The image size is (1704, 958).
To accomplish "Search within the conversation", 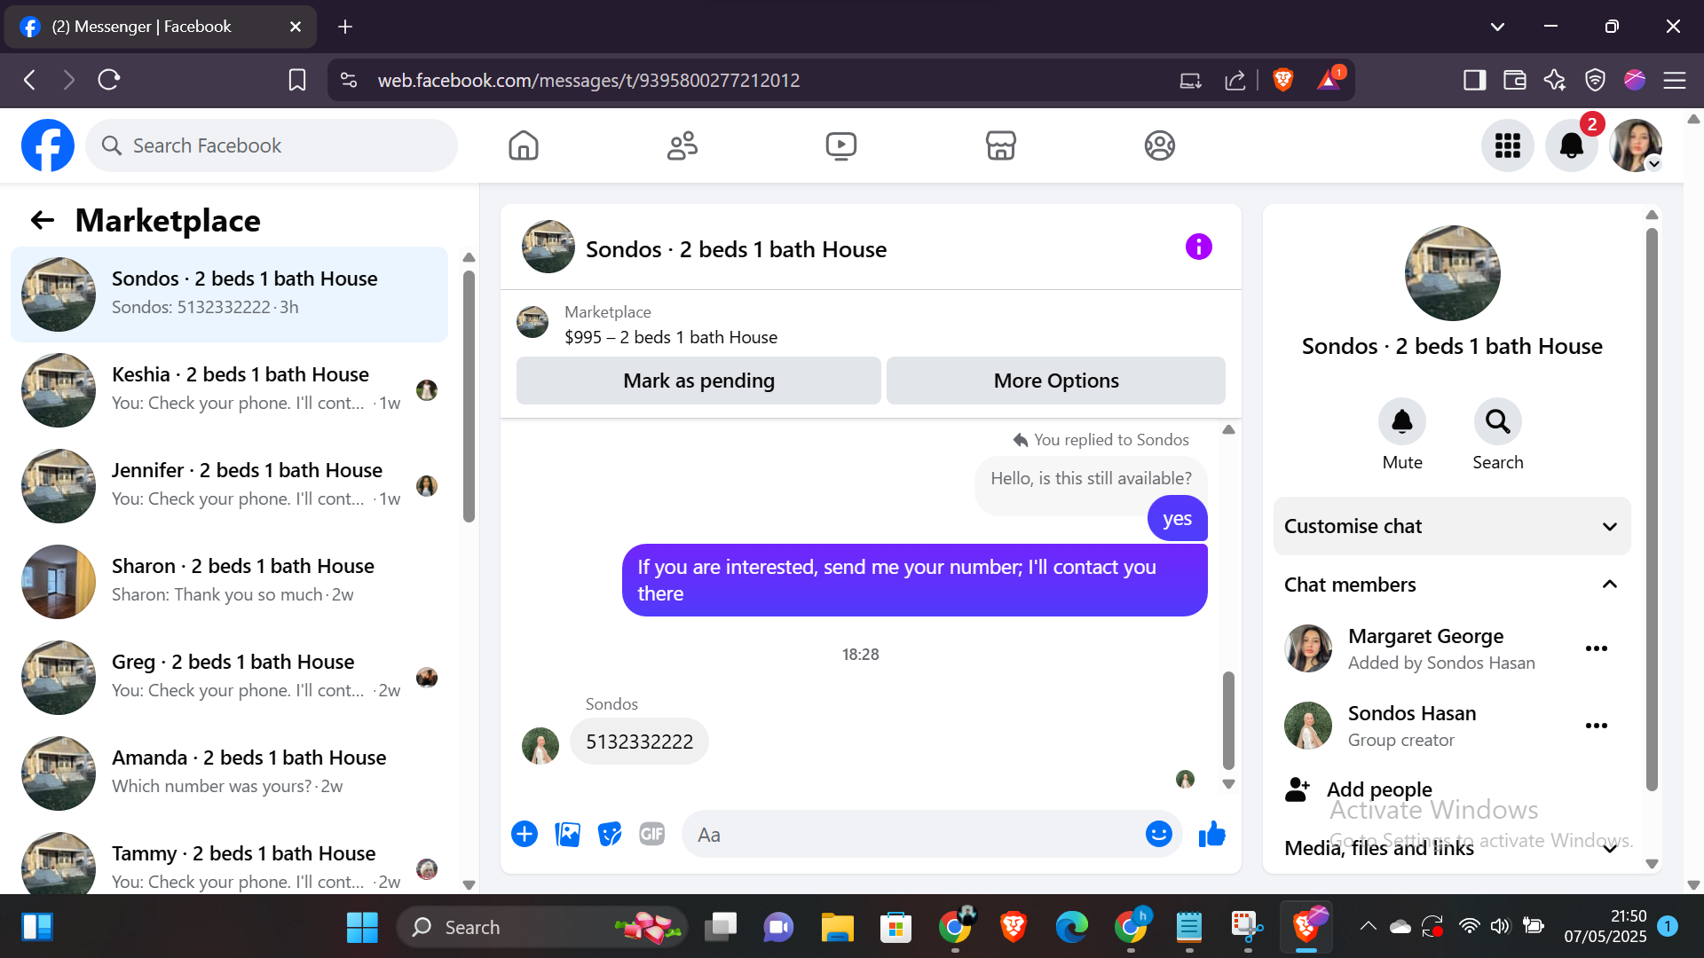I will coord(1497,422).
